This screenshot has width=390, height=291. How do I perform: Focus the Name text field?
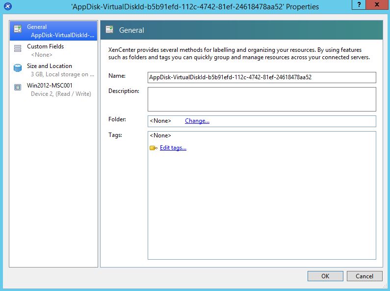[261, 77]
